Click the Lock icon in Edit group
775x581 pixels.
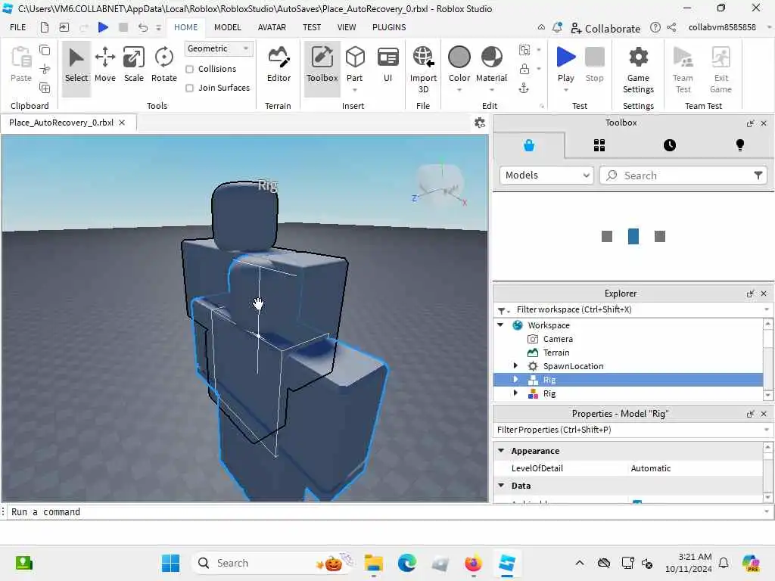point(524,69)
